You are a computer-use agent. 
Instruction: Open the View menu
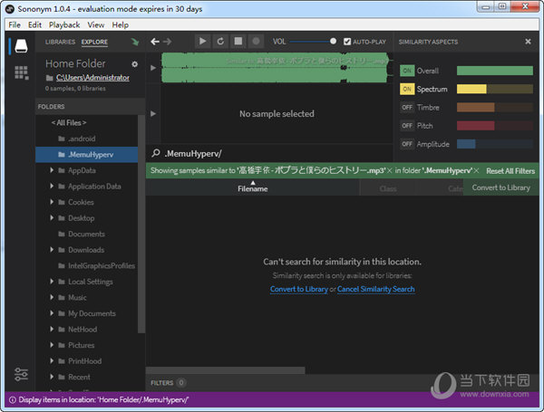pyautogui.click(x=96, y=25)
